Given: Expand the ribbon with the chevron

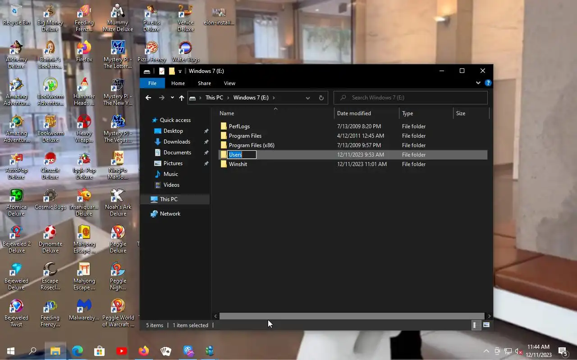Looking at the screenshot, I should pos(478,83).
